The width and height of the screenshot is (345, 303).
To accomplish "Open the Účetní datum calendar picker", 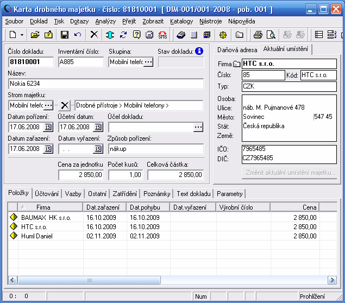I will coord(98,127).
